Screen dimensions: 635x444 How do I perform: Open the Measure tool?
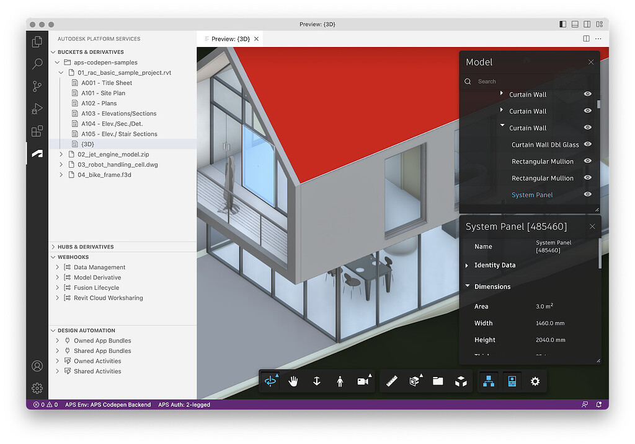click(392, 382)
